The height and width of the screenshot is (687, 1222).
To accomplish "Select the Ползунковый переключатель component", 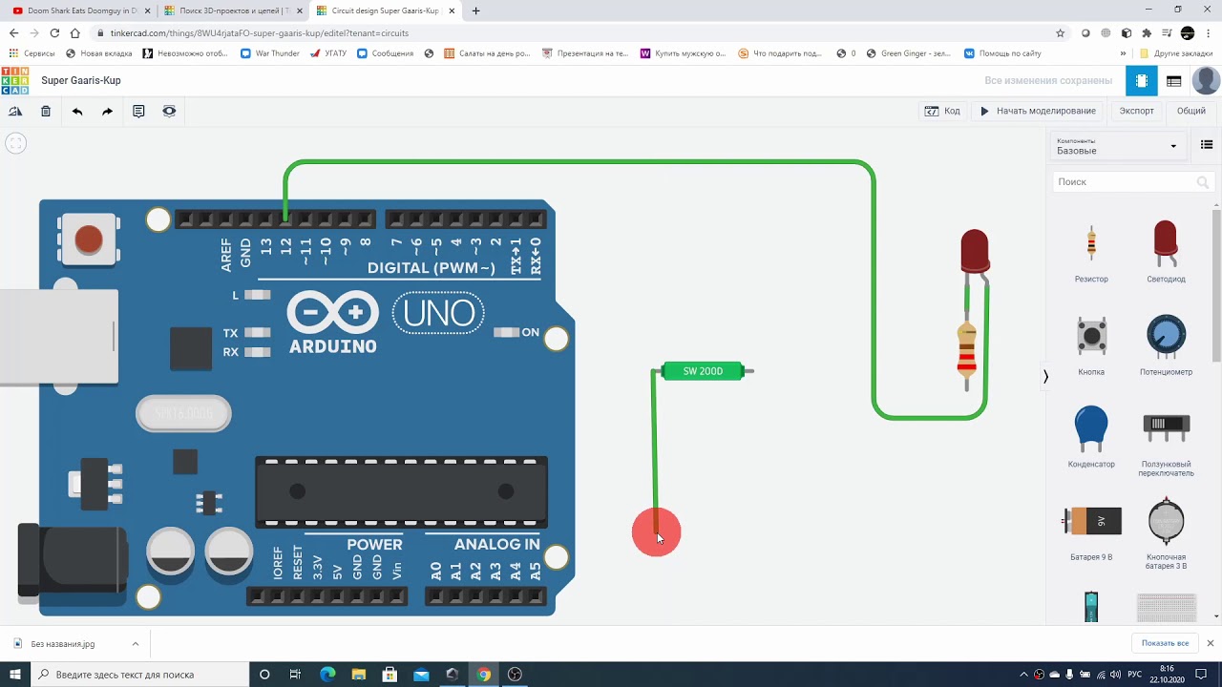I will 1166,441.
